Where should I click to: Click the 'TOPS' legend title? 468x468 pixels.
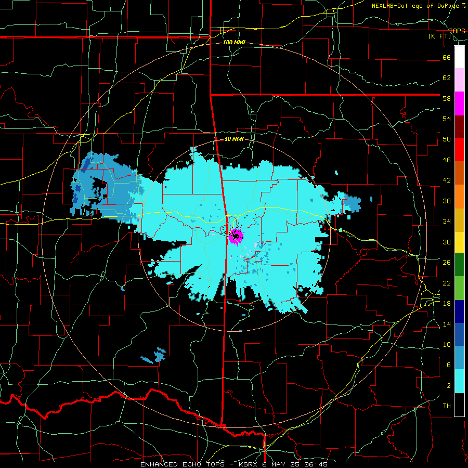point(457,31)
